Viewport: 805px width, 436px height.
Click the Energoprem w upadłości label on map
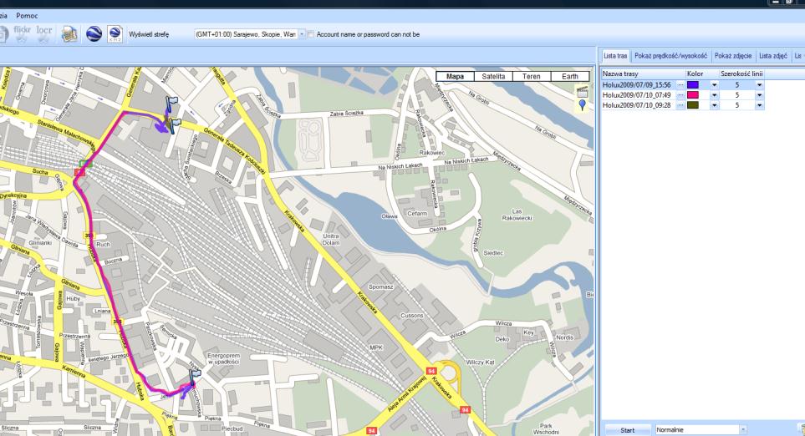pos(223,358)
